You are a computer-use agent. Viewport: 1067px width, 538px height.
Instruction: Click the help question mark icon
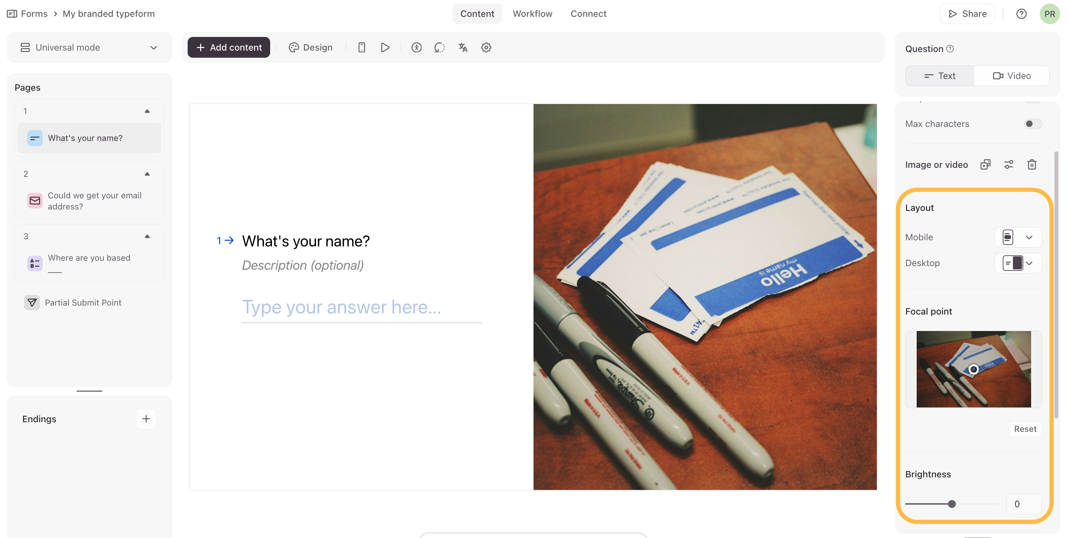tap(1021, 14)
